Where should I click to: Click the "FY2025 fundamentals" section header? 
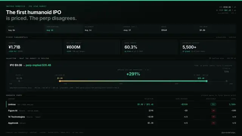coord(17,37)
